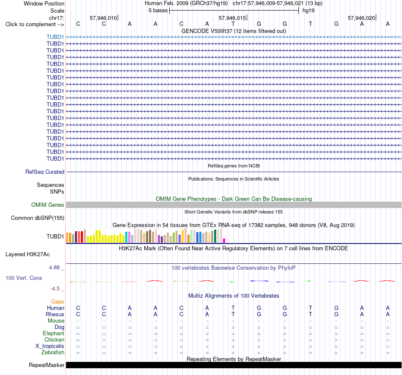Screen dimensions: 402x375
Task: Click the 'Layered H3K27Ac' track label
Action: [x=28, y=255]
